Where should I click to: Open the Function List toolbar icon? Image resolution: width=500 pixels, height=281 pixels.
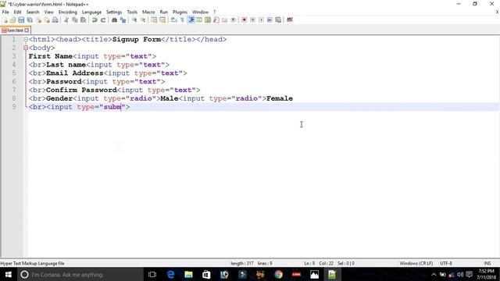point(216,20)
